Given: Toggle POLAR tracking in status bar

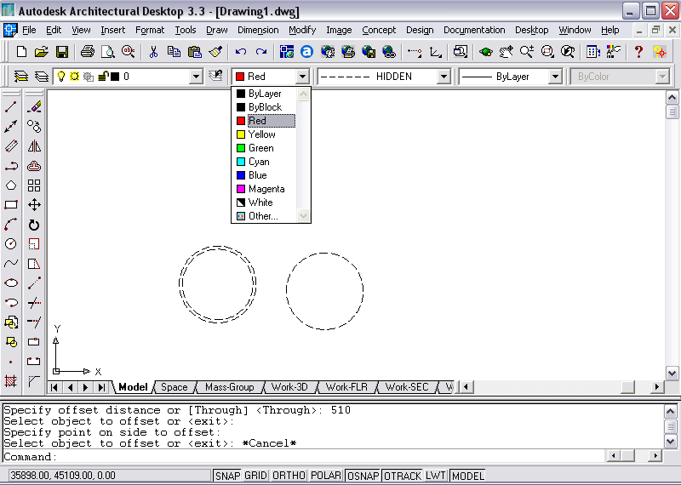Looking at the screenshot, I should tap(326, 476).
